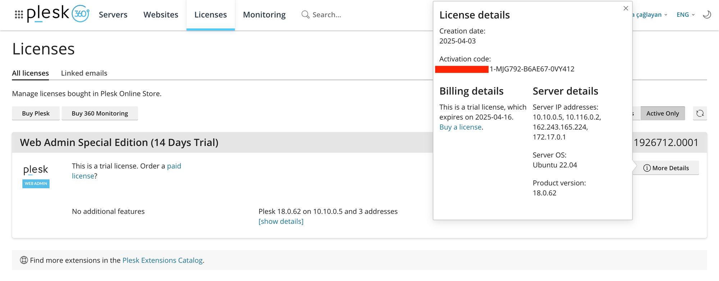Click the Buy 360 Monitoring button
719x281 pixels.
coord(100,113)
